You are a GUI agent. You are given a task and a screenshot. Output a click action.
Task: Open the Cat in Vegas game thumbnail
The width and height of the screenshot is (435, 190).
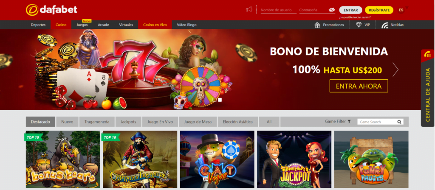(x=217, y=159)
